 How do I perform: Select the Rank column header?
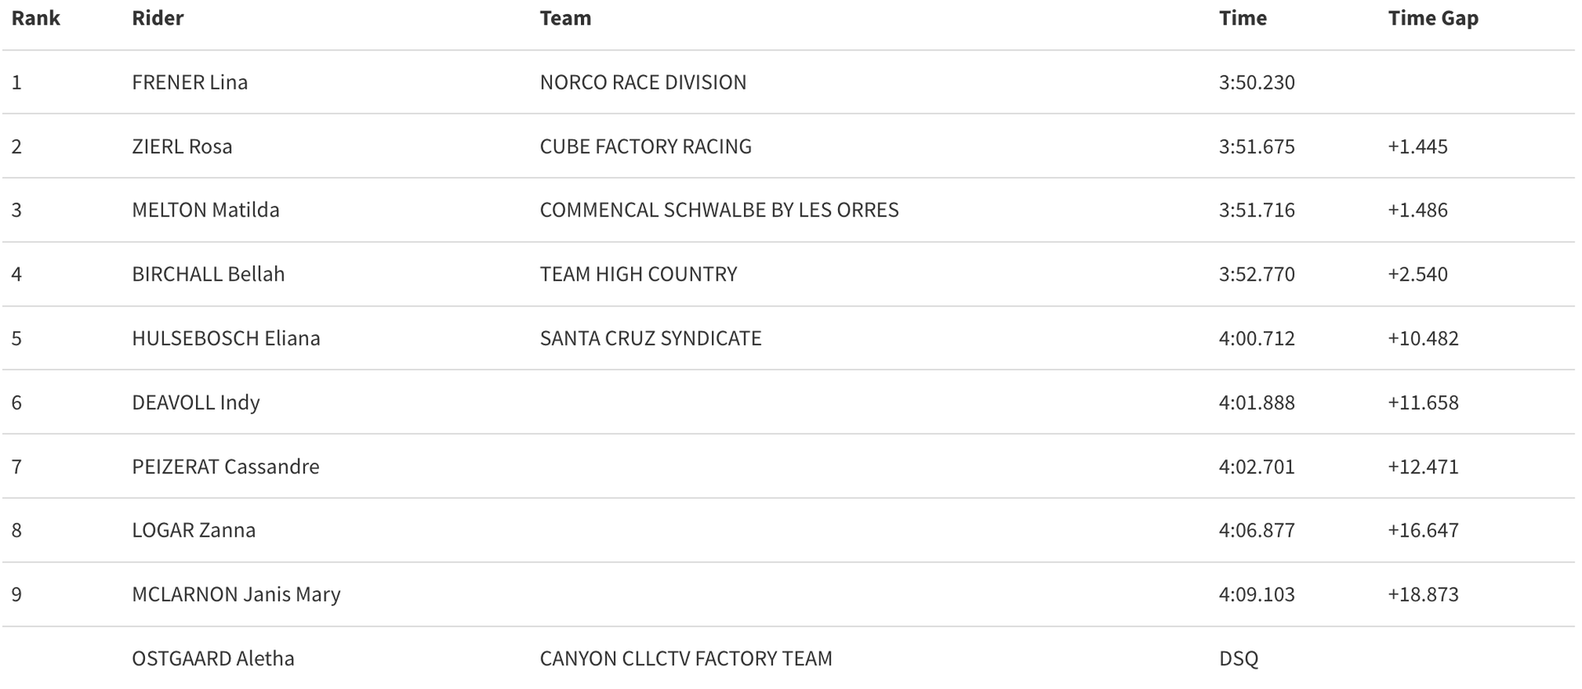pos(35,18)
